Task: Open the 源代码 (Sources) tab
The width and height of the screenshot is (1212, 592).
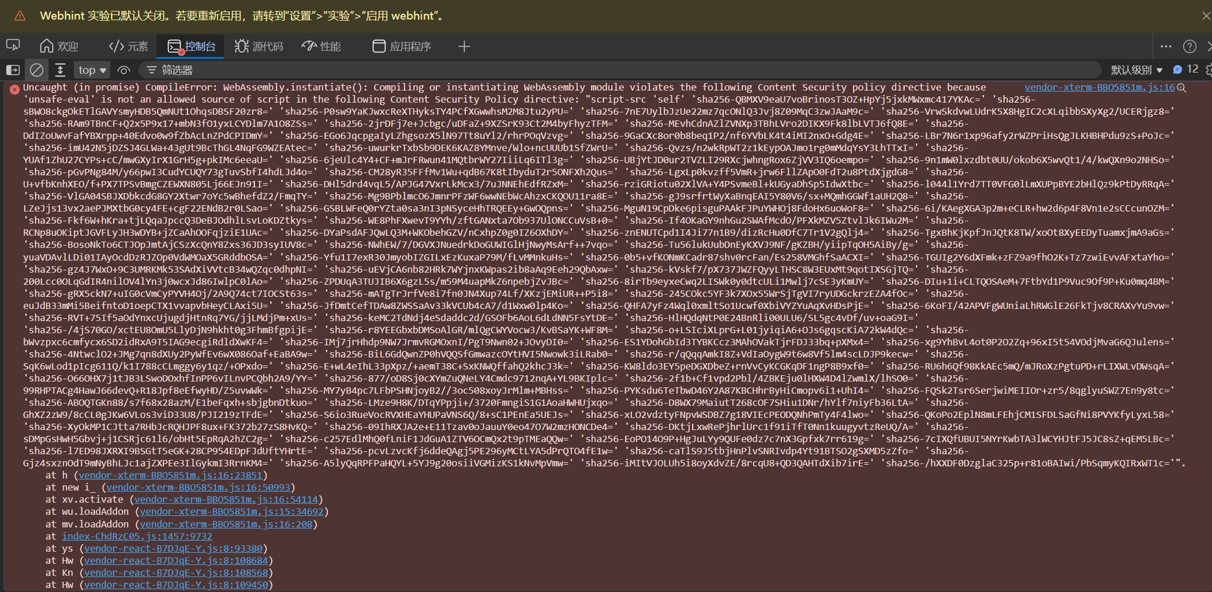Action: point(259,46)
